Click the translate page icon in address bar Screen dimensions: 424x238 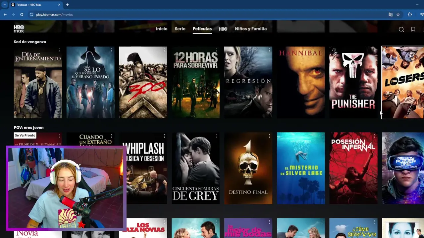pos(391,15)
